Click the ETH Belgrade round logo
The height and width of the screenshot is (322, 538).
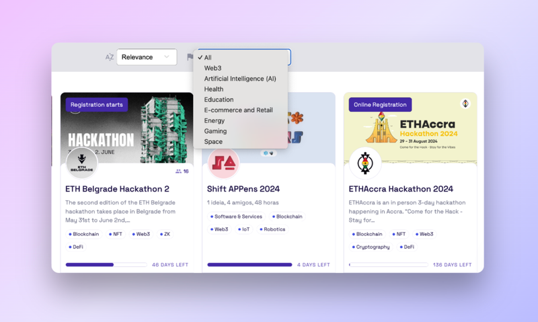pos(82,163)
